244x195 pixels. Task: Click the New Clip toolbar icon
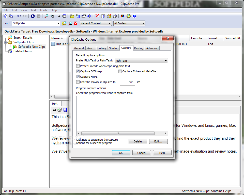(78, 16)
